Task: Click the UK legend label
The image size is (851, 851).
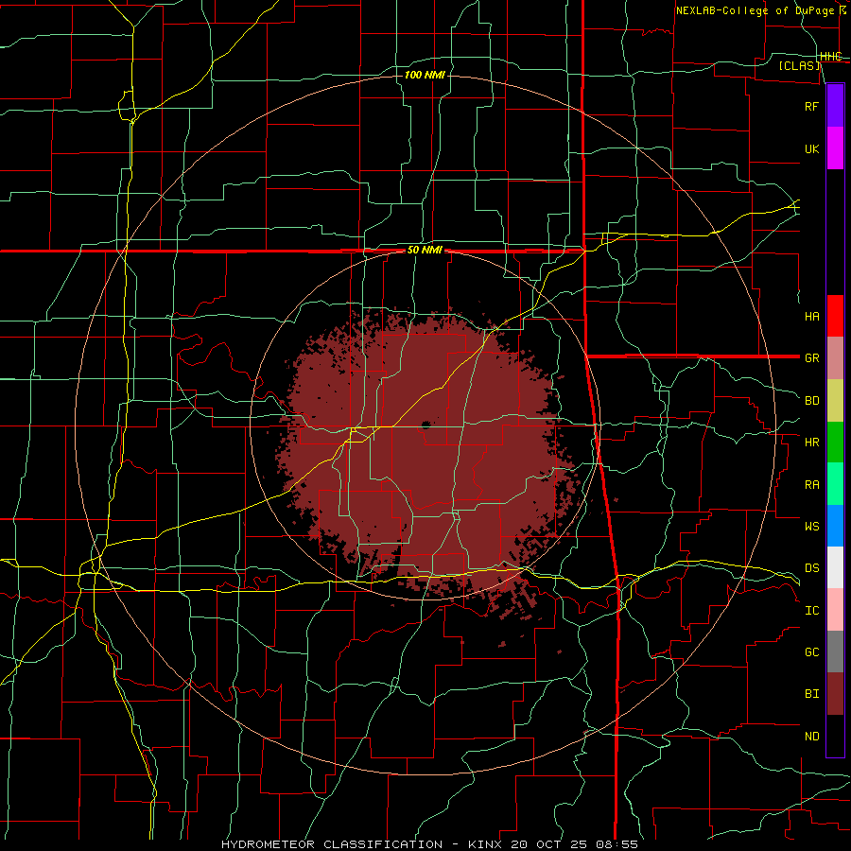Action: click(x=812, y=149)
